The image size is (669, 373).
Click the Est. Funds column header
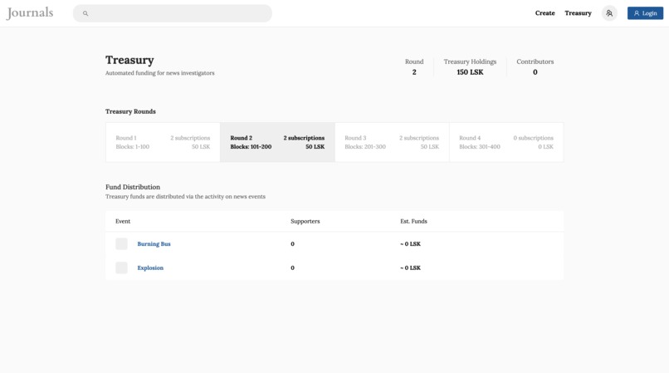click(413, 221)
